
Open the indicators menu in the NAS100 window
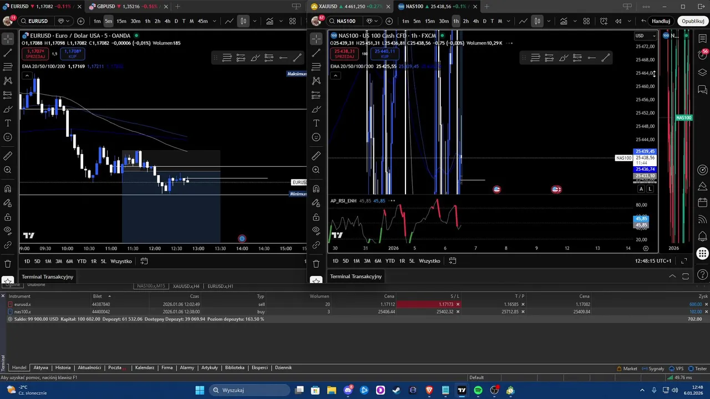(564, 21)
